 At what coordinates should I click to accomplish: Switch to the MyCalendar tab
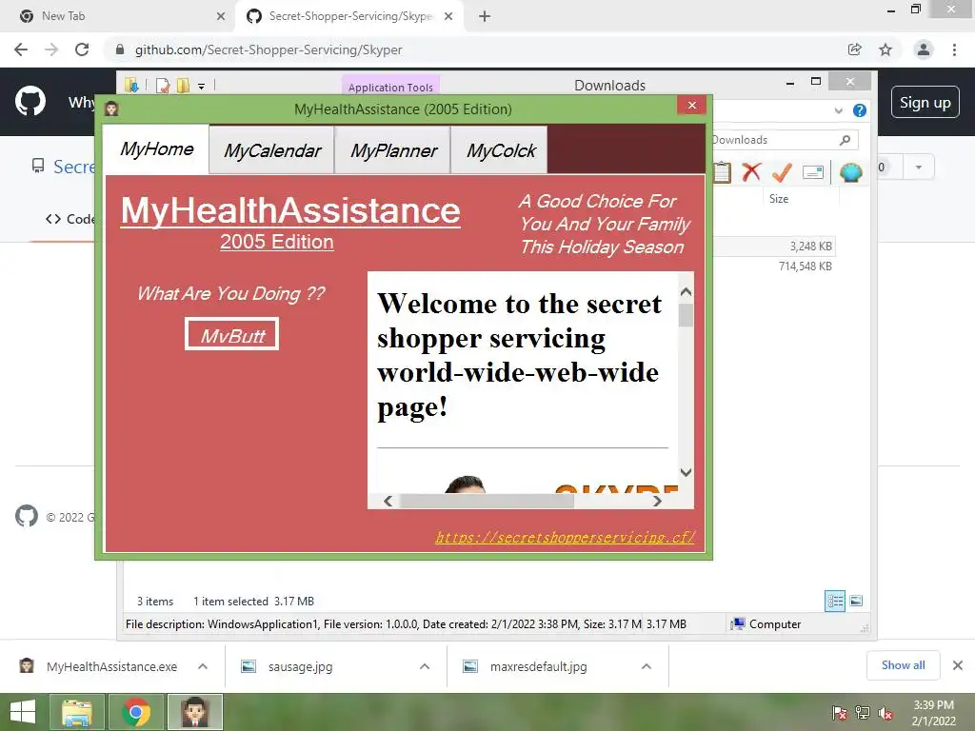(x=271, y=150)
